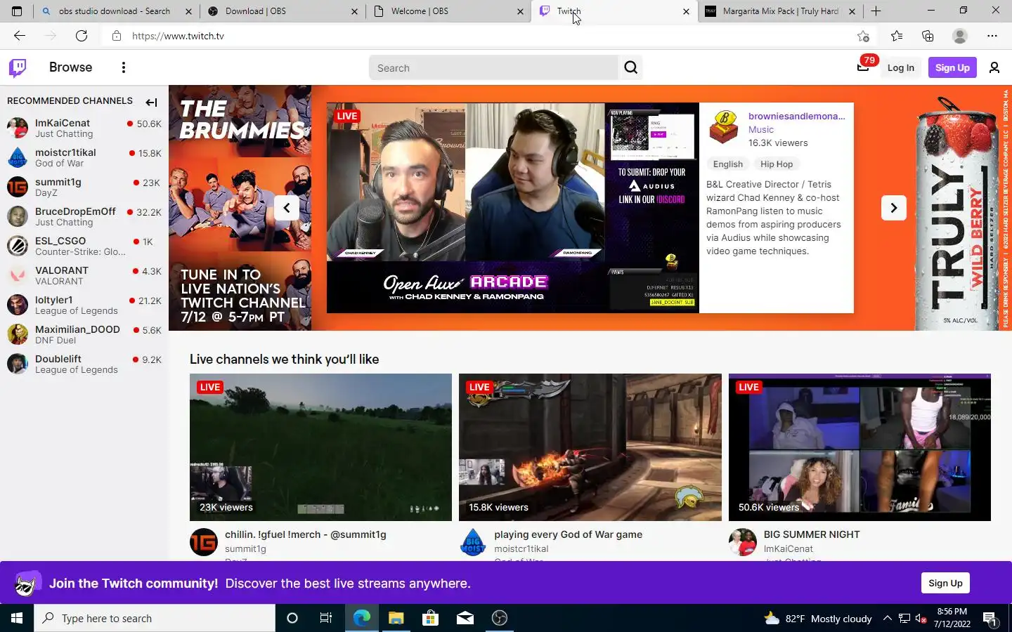Open the Prime loot notifications icon
1012x632 pixels.
click(x=863, y=67)
